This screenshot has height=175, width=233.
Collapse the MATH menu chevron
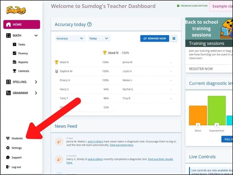point(36,35)
